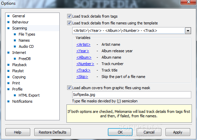Click the blue bullet icon beside Audio CD
The image size is (197, 140).
(15, 46)
